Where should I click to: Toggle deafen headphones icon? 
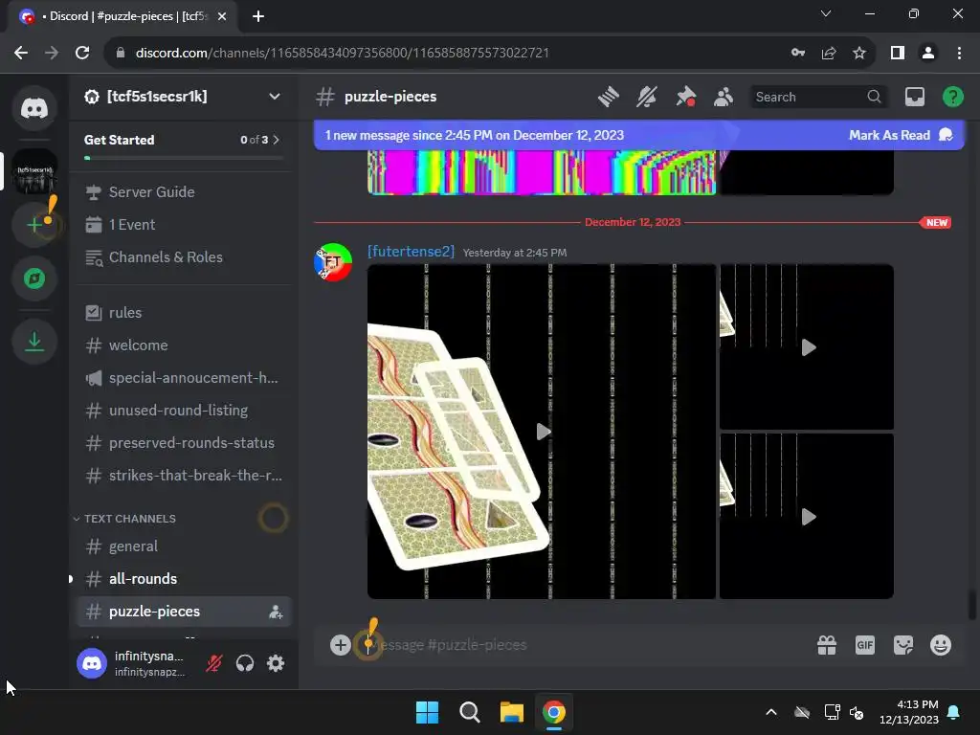245,663
